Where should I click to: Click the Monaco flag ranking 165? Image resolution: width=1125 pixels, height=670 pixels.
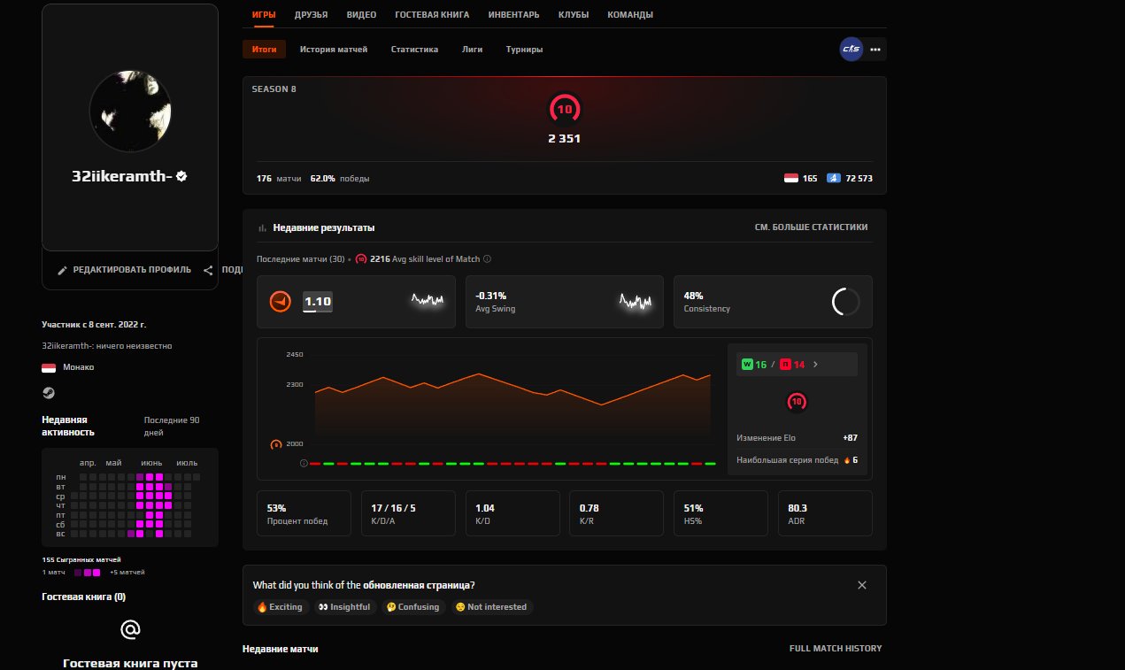791,178
